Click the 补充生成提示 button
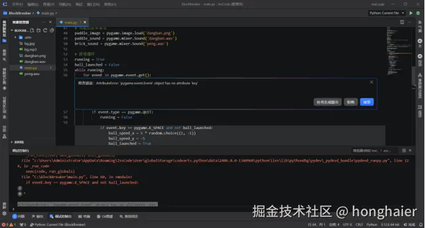The width and height of the screenshot is (425, 228). point(327,102)
